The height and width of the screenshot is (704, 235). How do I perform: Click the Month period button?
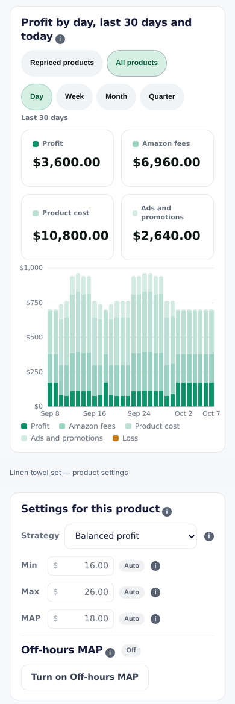[116, 96]
